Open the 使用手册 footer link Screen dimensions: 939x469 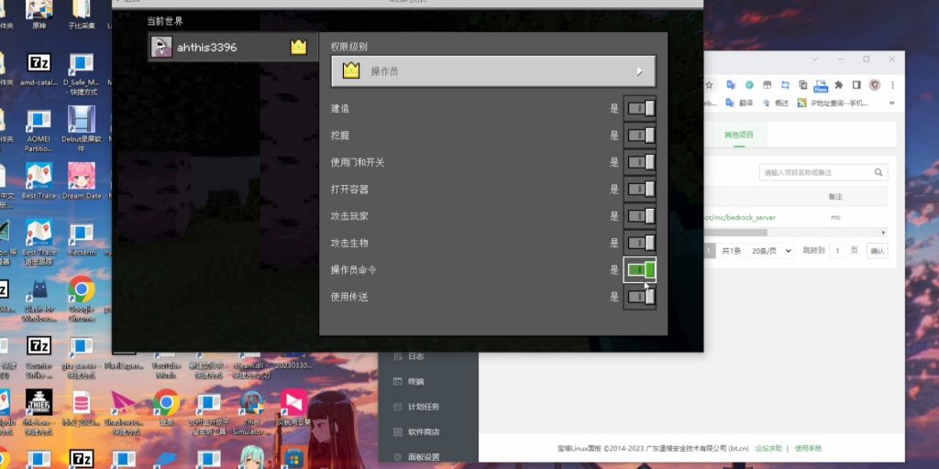tap(809, 448)
